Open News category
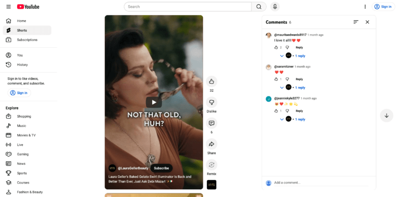The image size is (399, 197). (x=27, y=163)
